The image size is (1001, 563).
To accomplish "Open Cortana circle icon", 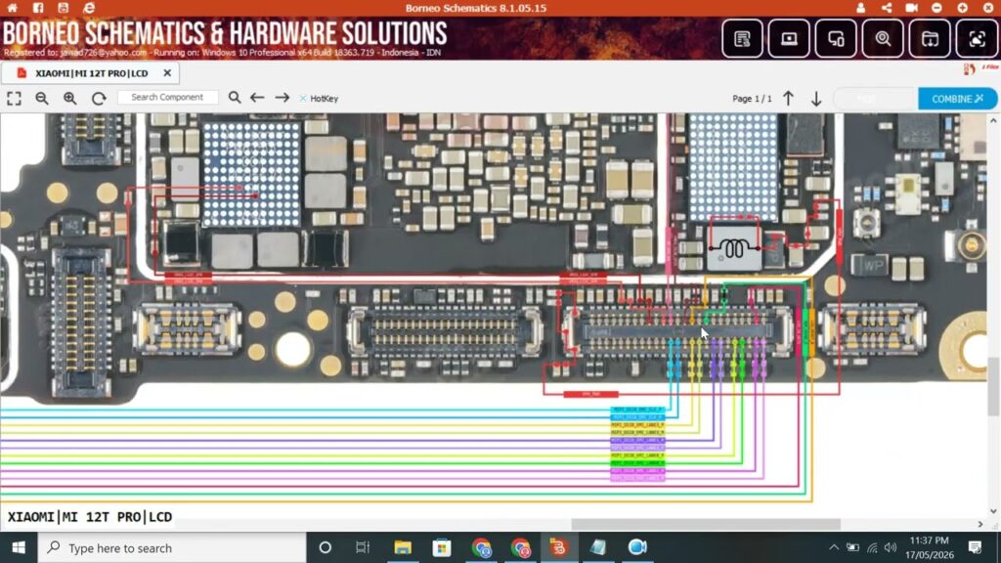I will [325, 547].
